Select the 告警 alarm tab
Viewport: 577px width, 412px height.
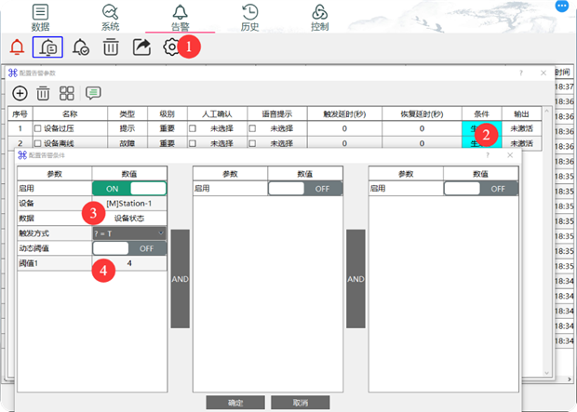click(180, 18)
